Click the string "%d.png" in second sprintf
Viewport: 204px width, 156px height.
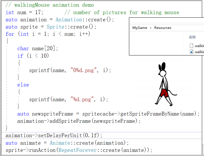click(x=82, y=99)
